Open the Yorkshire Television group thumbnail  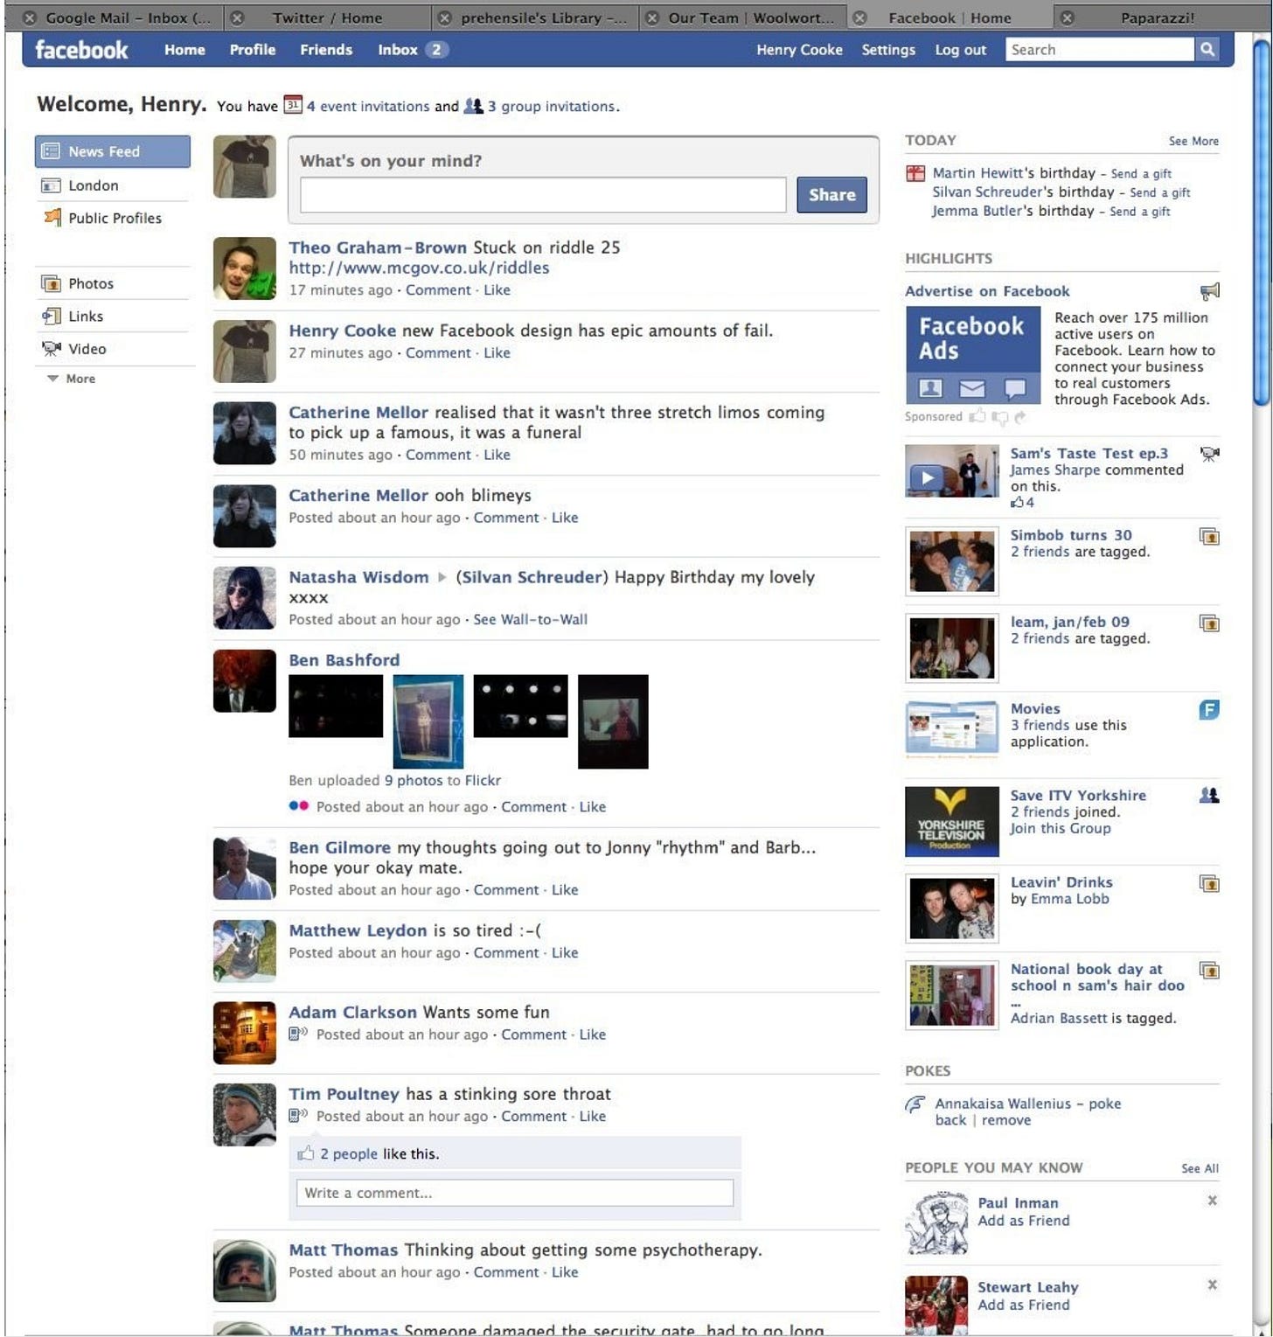(x=951, y=822)
